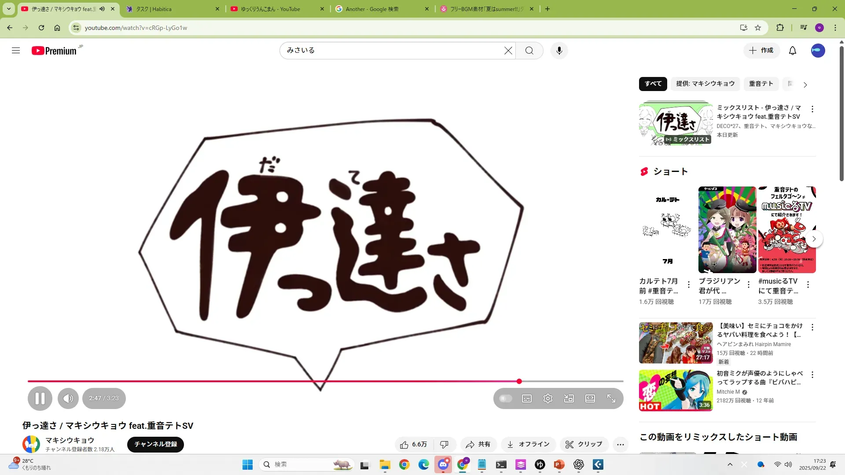Toggle subtitles/captions button
Image resolution: width=845 pixels, height=475 pixels.
(527, 398)
